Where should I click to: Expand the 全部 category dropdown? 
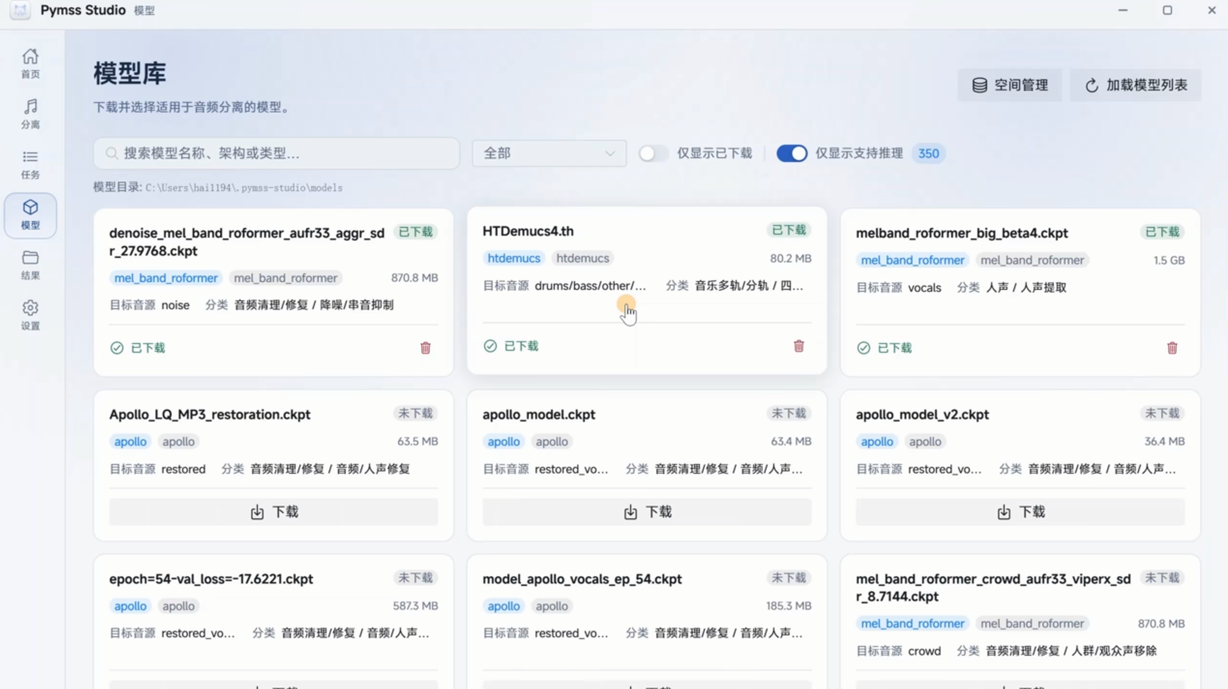549,153
